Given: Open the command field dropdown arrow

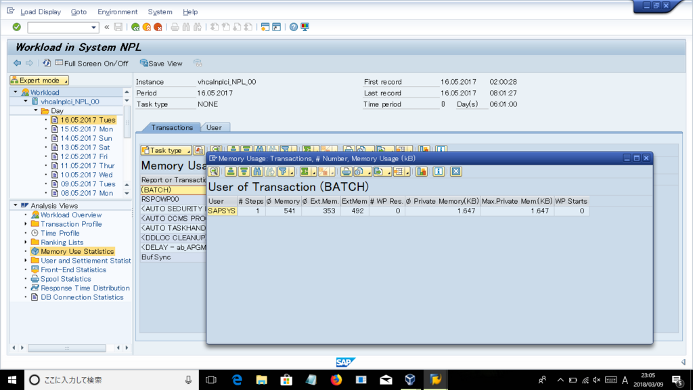Looking at the screenshot, I should (x=93, y=27).
